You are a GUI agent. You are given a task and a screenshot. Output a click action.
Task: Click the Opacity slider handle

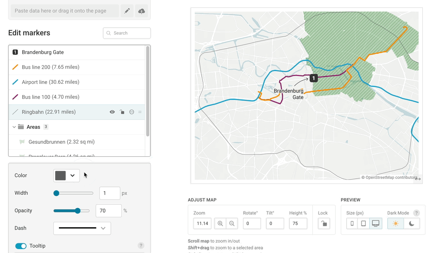(x=78, y=211)
